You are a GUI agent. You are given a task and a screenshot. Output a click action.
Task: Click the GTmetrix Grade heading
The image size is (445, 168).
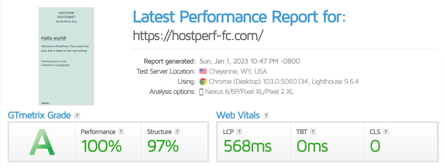click(39, 116)
